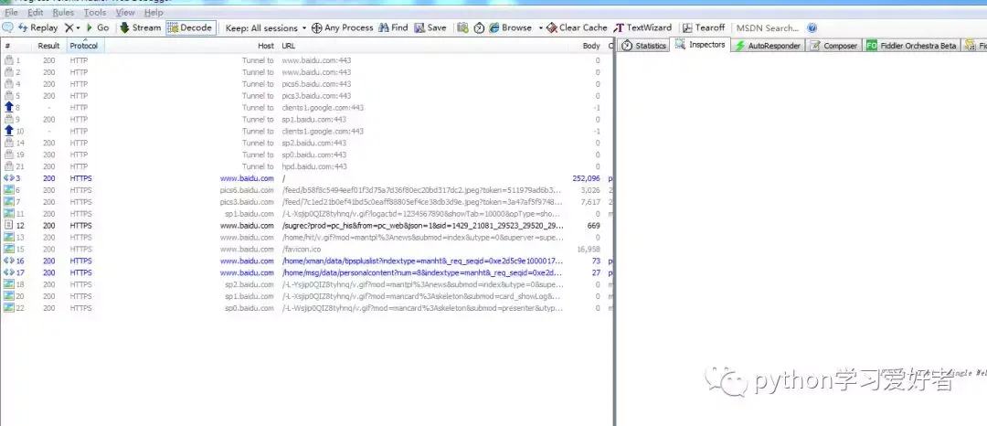
Task: Click the lock icon of session 21
Action: tap(9, 166)
